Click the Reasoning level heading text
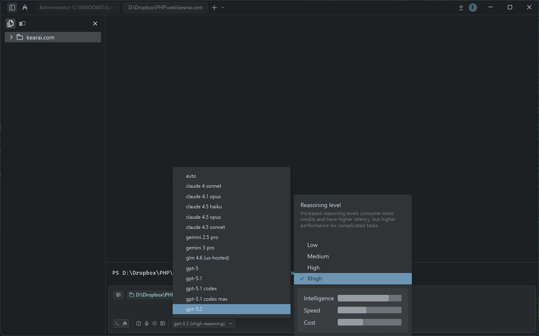The height and width of the screenshot is (336, 539). click(x=321, y=205)
